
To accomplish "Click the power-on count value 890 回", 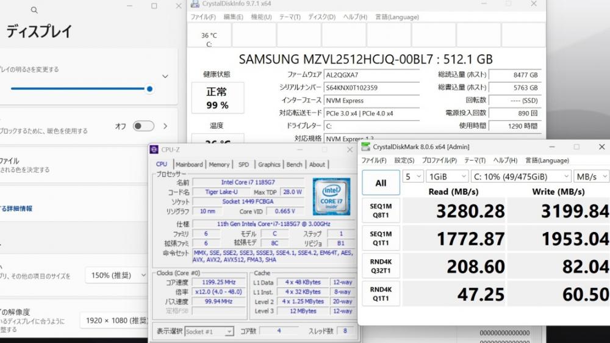I will coord(515,114).
